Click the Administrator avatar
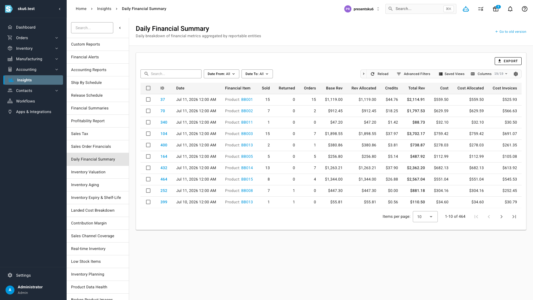The height and width of the screenshot is (300, 533). pyautogui.click(x=10, y=290)
